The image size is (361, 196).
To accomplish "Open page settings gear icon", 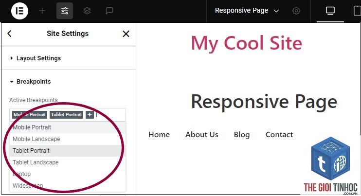I will (296, 11).
